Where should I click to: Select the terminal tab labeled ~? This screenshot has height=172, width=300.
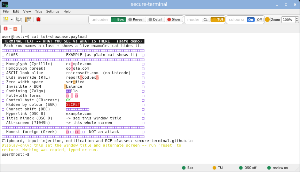click(11, 29)
